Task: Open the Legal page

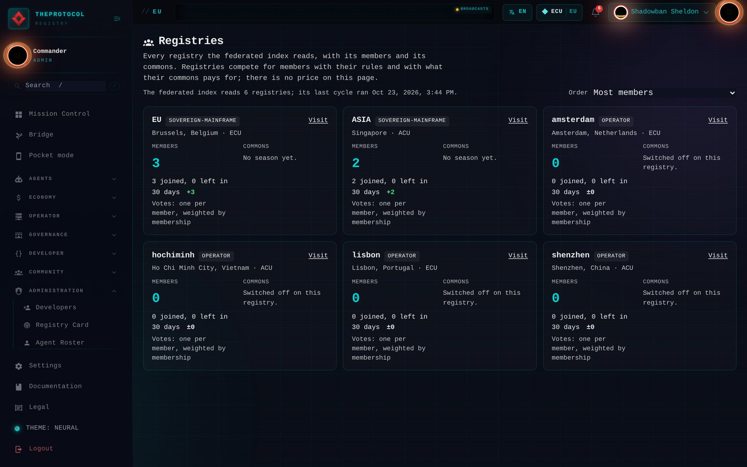Action: (39, 407)
